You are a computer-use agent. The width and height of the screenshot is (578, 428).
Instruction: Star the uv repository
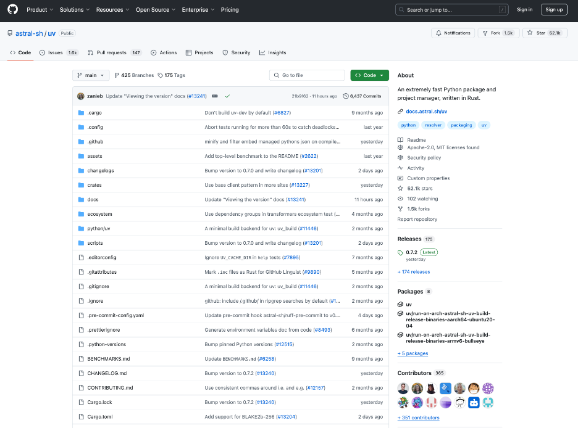[545, 33]
